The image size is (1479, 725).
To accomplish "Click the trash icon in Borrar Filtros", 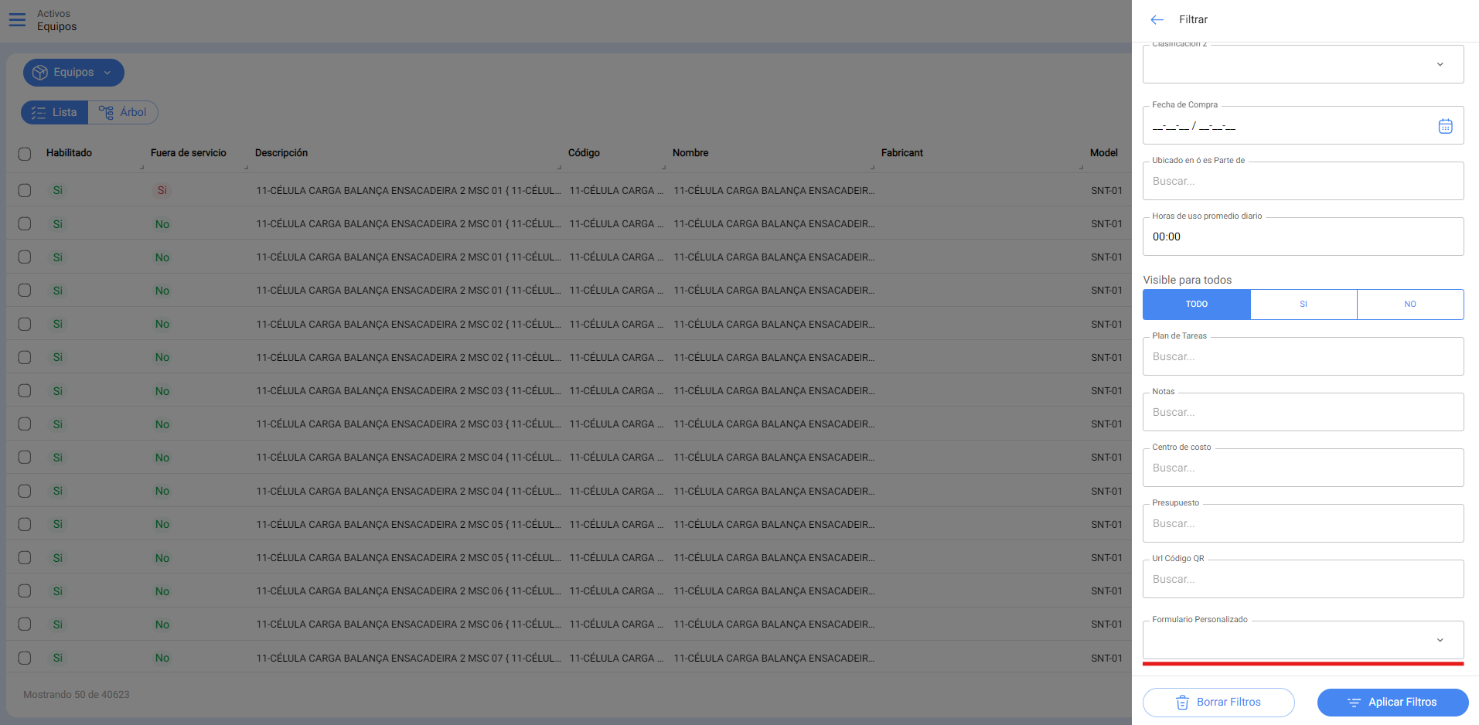I will (1182, 703).
